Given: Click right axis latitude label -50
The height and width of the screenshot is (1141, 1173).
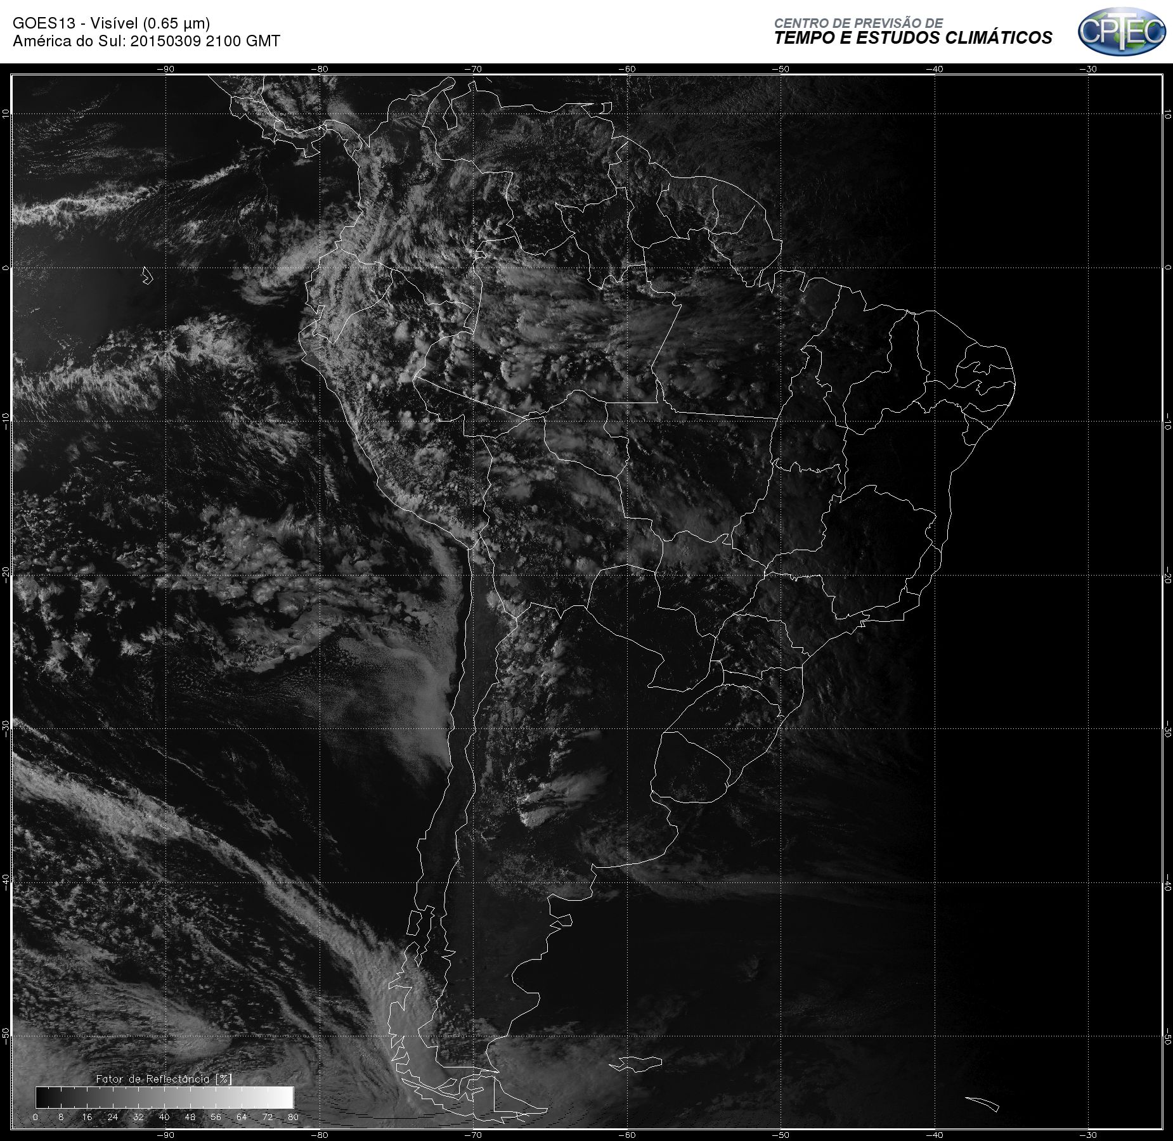Looking at the screenshot, I should [1168, 1036].
